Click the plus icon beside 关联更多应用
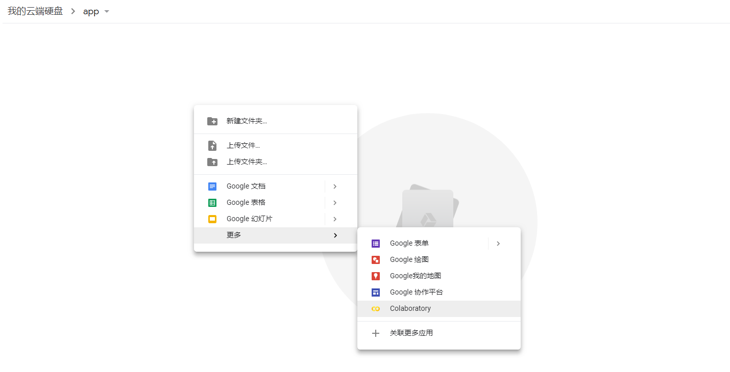Screen dimensions: 730x372 [376, 333]
